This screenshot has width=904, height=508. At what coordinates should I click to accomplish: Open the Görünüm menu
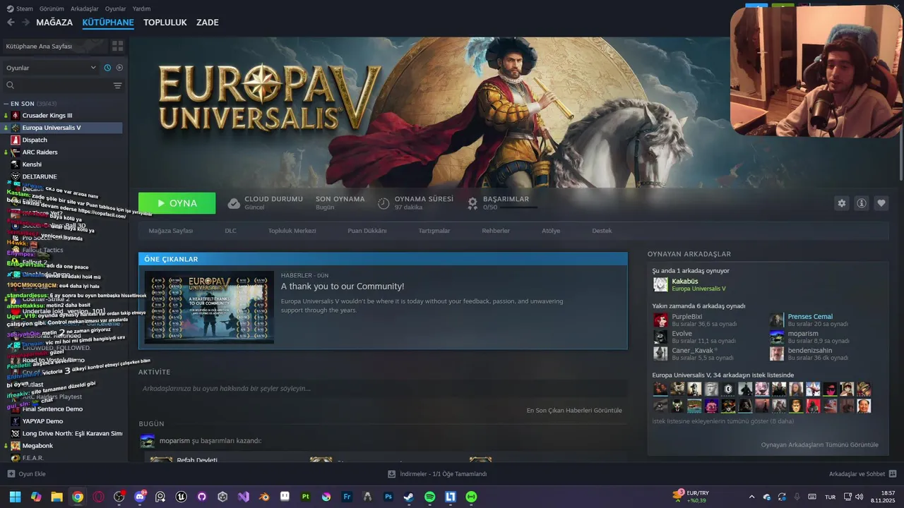(x=52, y=8)
